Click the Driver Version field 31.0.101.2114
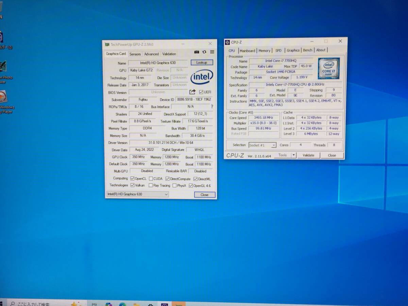Screen dimensions: 408x306 (x=171, y=143)
